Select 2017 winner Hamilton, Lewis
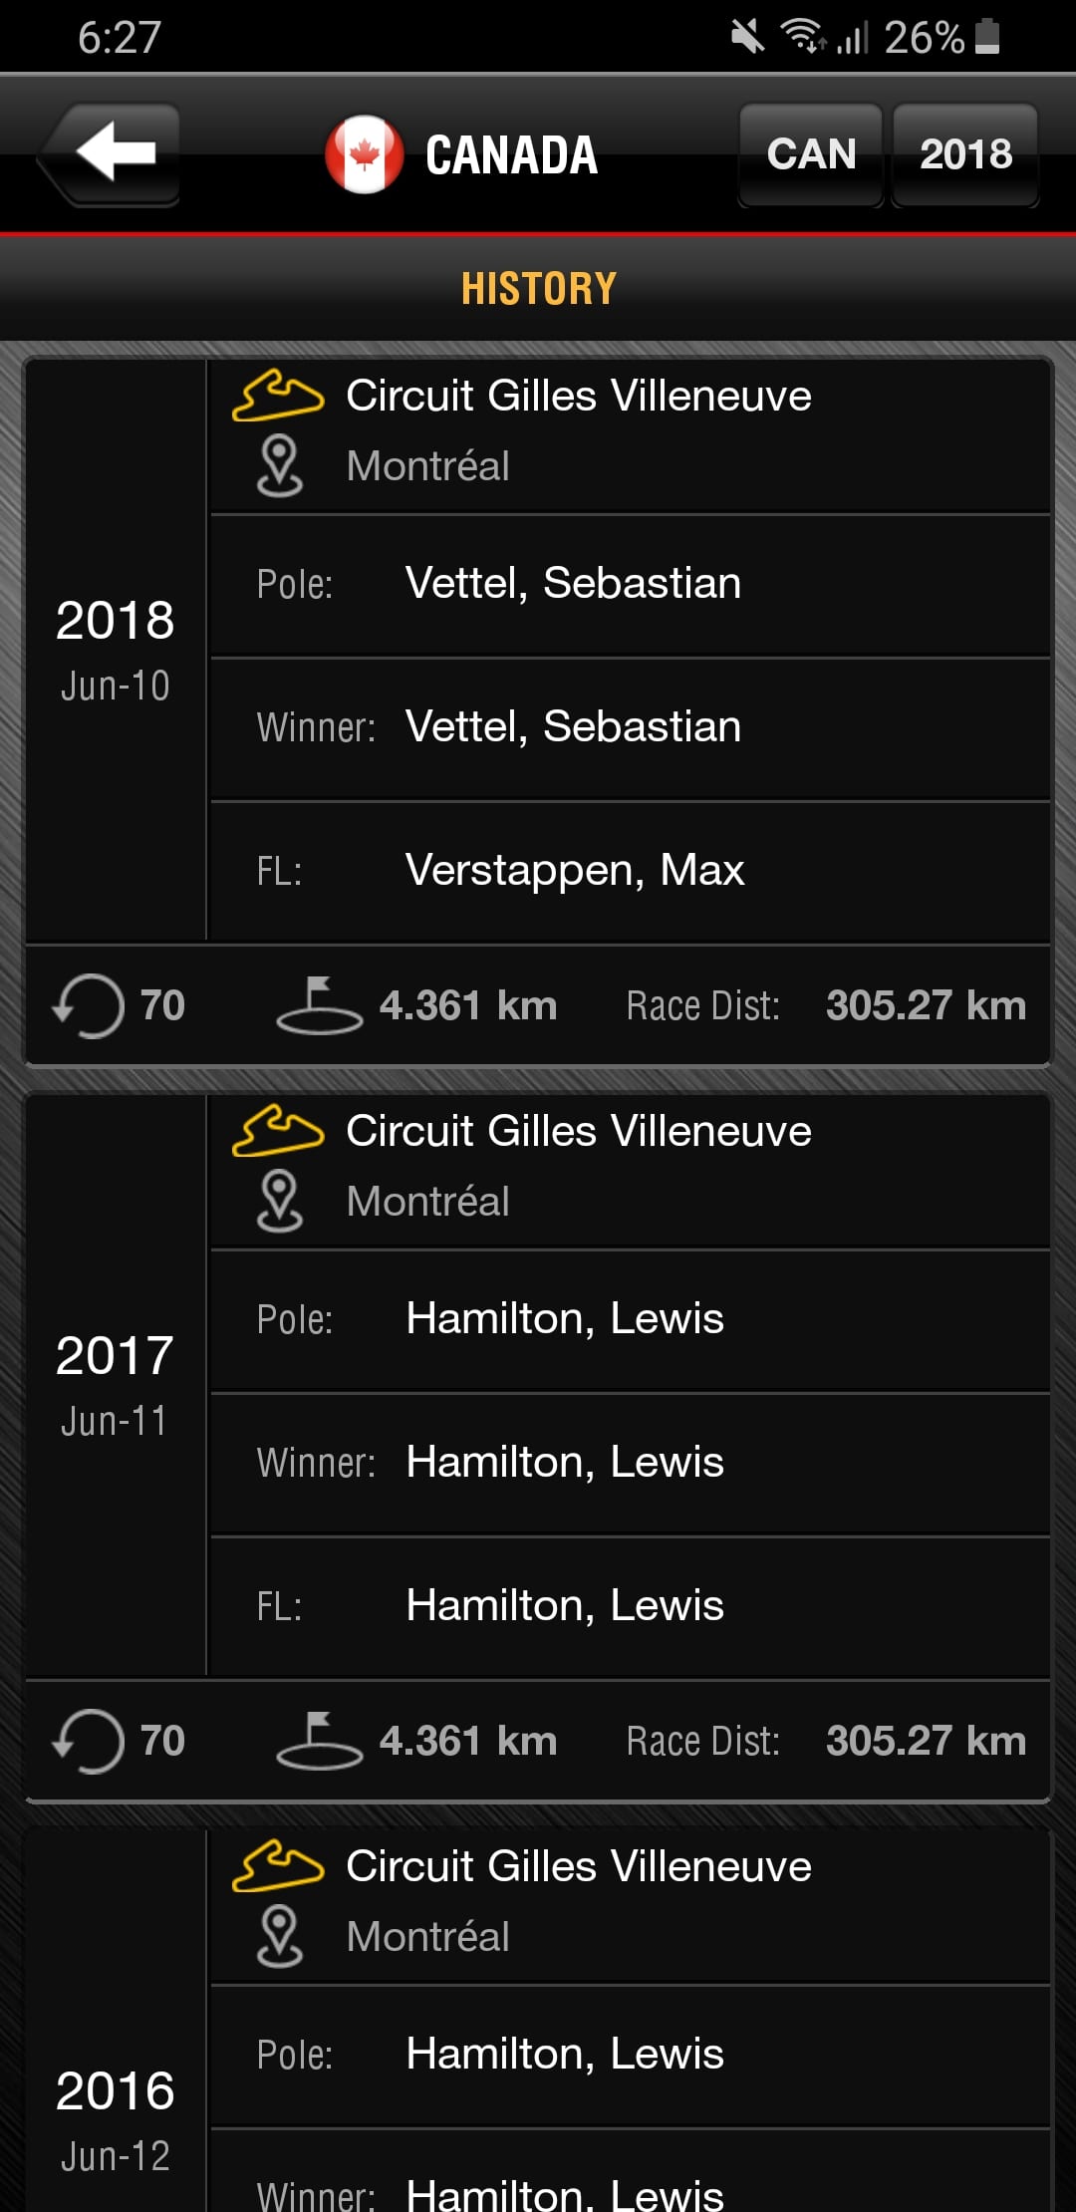The width and height of the screenshot is (1076, 2212). 565,1463
